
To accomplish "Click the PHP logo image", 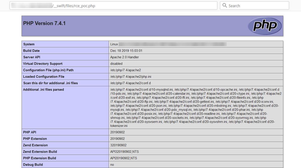I will tap(265, 26).
